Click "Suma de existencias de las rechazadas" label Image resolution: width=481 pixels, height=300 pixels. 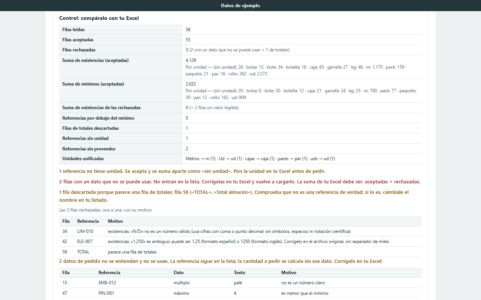(x=101, y=108)
